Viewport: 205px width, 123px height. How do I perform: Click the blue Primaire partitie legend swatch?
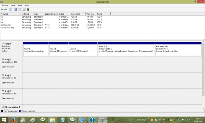[20, 111]
